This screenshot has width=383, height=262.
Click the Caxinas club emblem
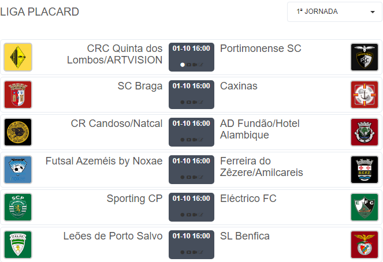pyautogui.click(x=365, y=95)
